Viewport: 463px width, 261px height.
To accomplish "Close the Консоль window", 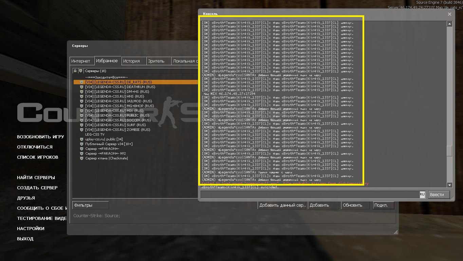I will 449,14.
